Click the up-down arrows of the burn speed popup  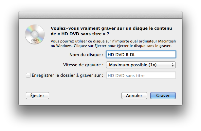pyautogui.click(x=173, y=65)
